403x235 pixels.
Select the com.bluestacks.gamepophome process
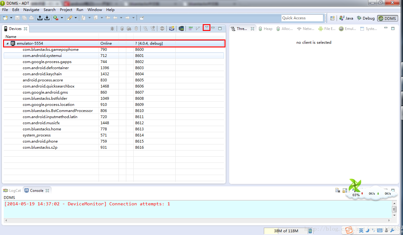(x=51, y=50)
